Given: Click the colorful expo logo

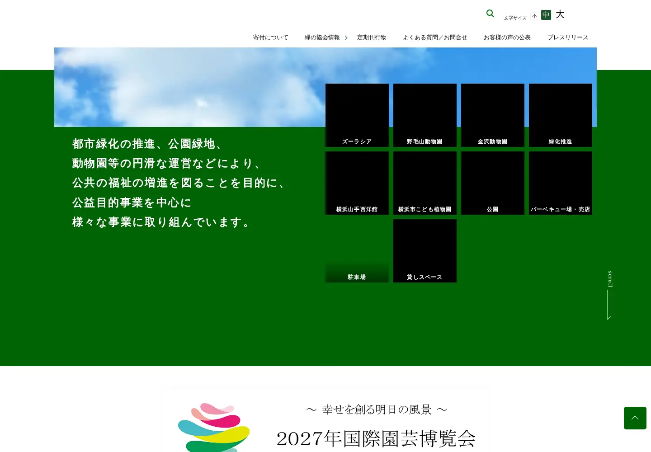Looking at the screenshot, I should pyautogui.click(x=214, y=427).
